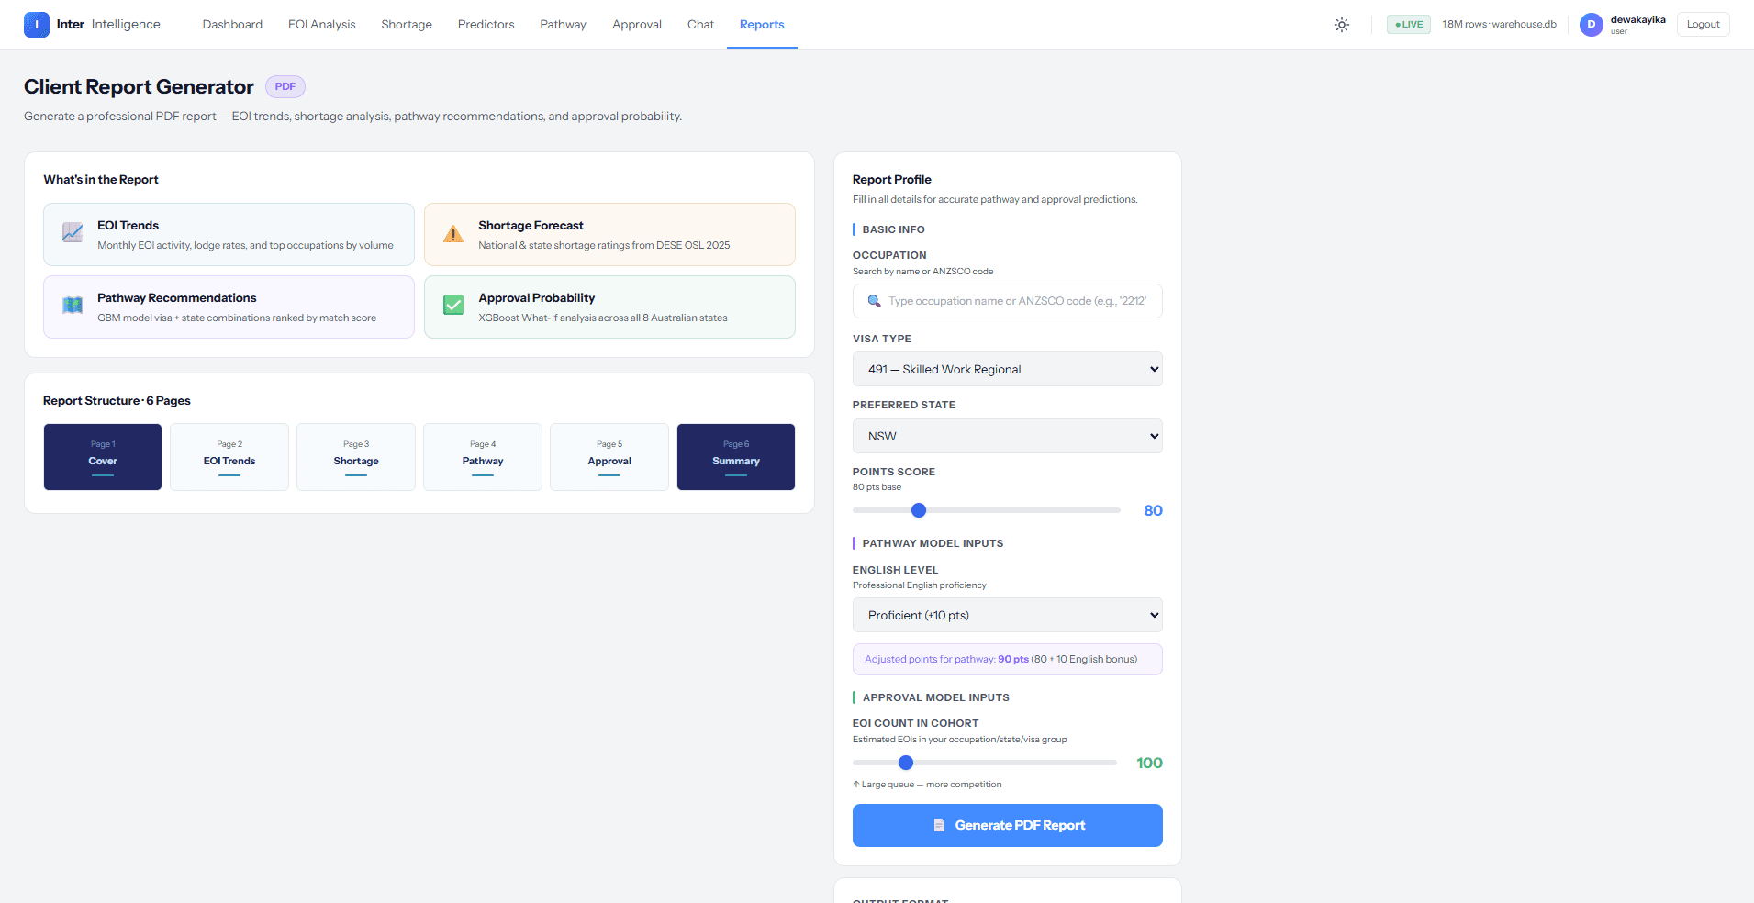The width and height of the screenshot is (1754, 903).
Task: Switch to the Shortage tab
Action: point(407,25)
